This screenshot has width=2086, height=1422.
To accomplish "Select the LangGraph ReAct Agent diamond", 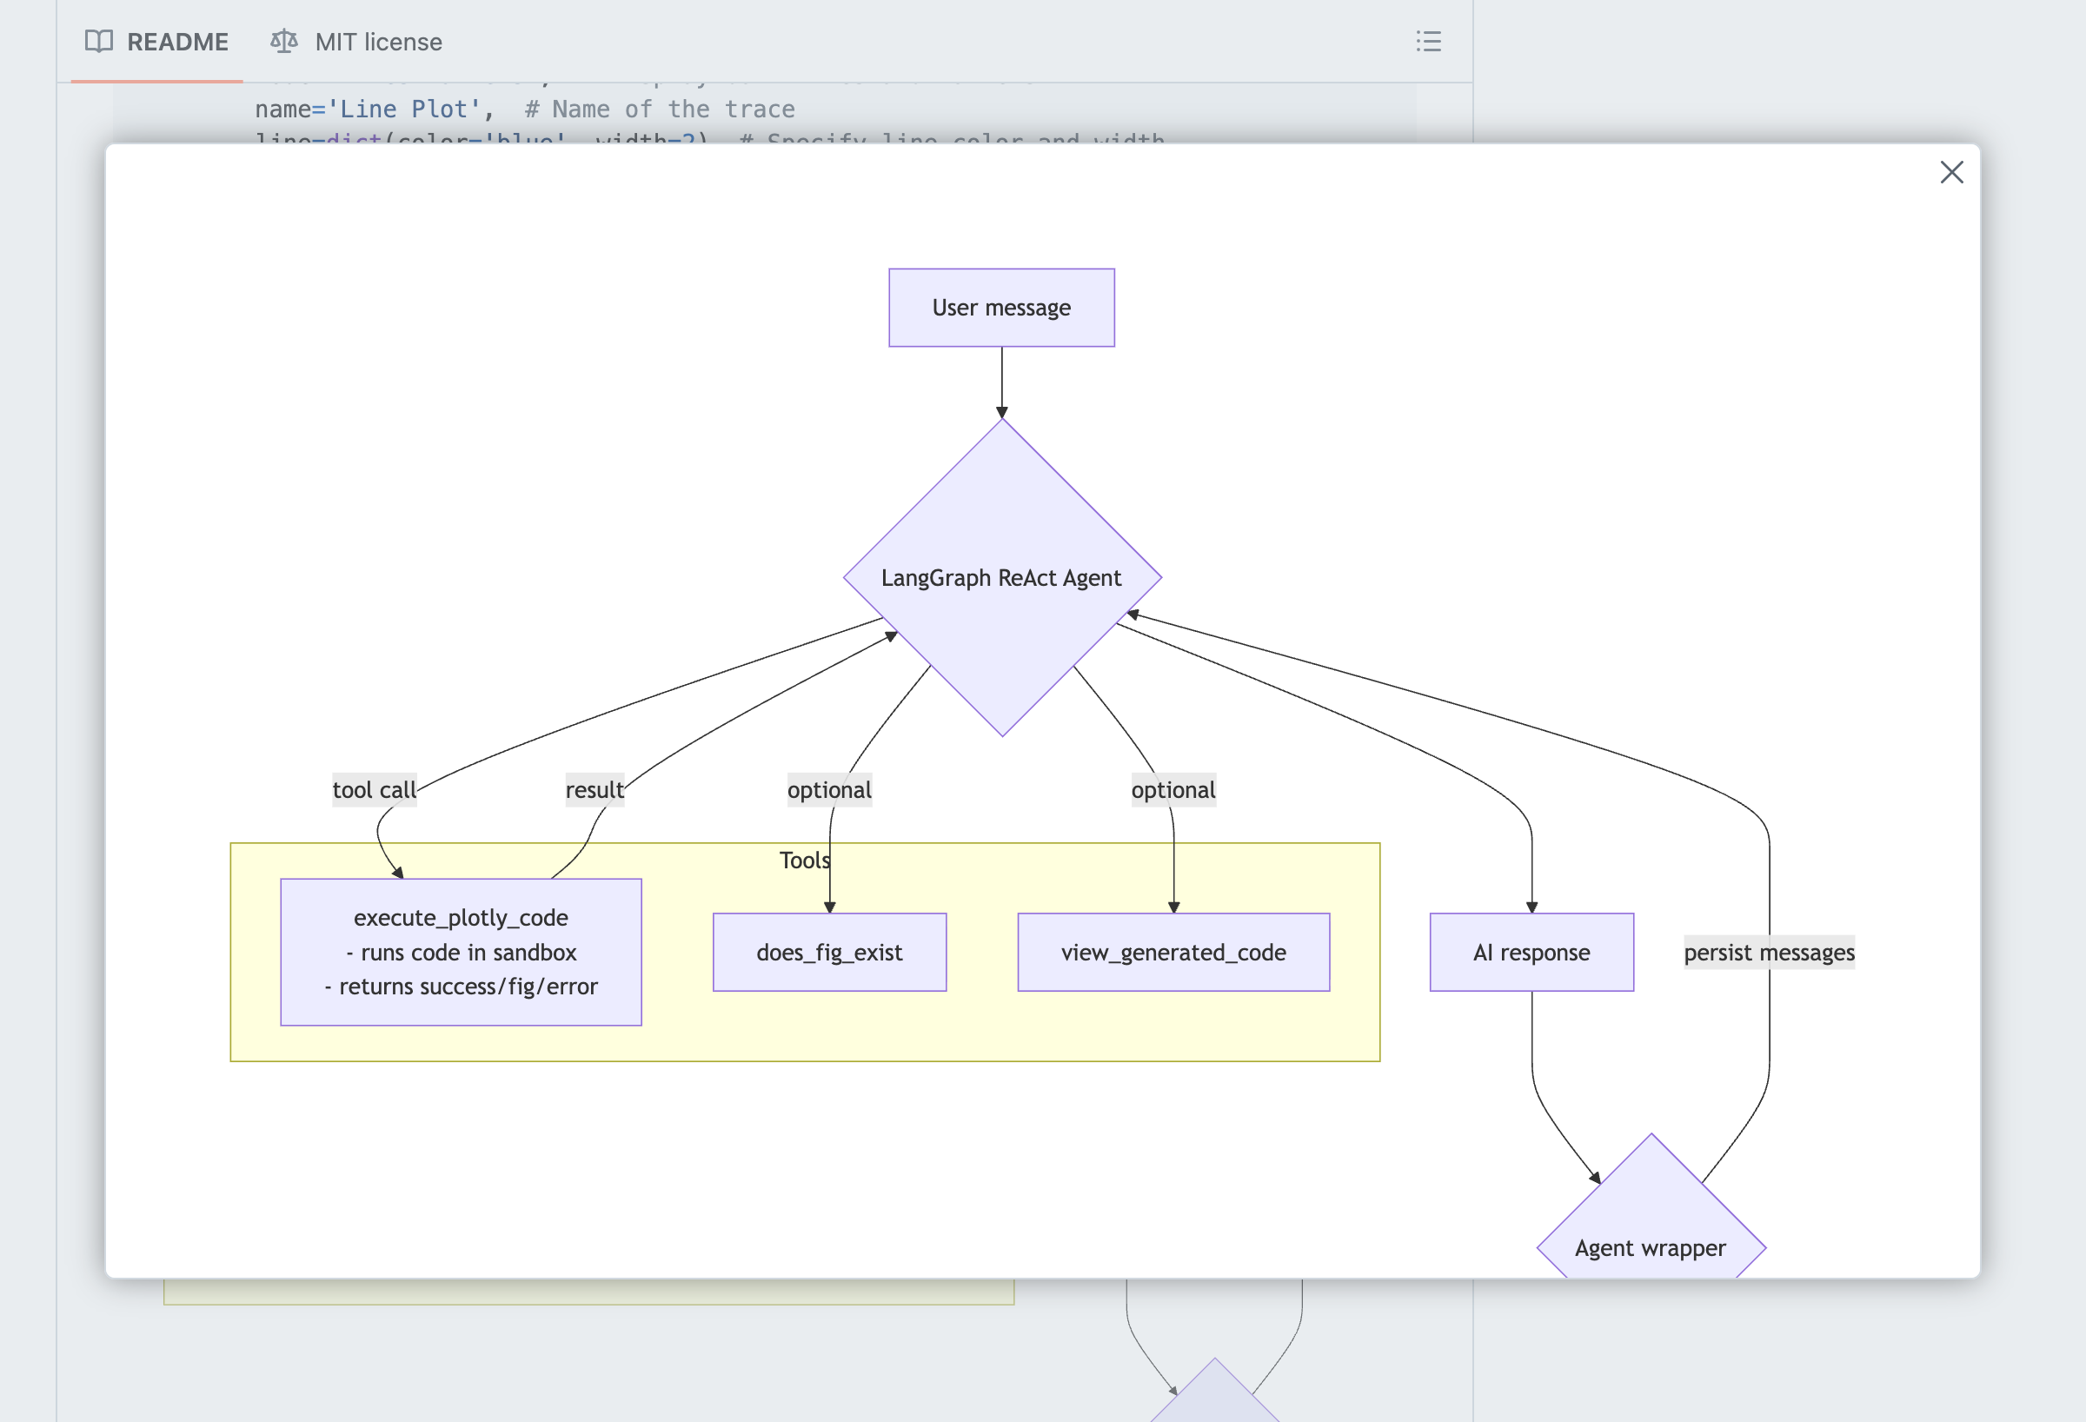I will [x=1001, y=577].
